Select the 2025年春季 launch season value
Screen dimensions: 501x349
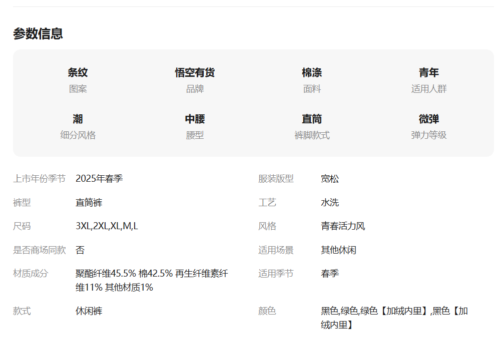click(99, 179)
